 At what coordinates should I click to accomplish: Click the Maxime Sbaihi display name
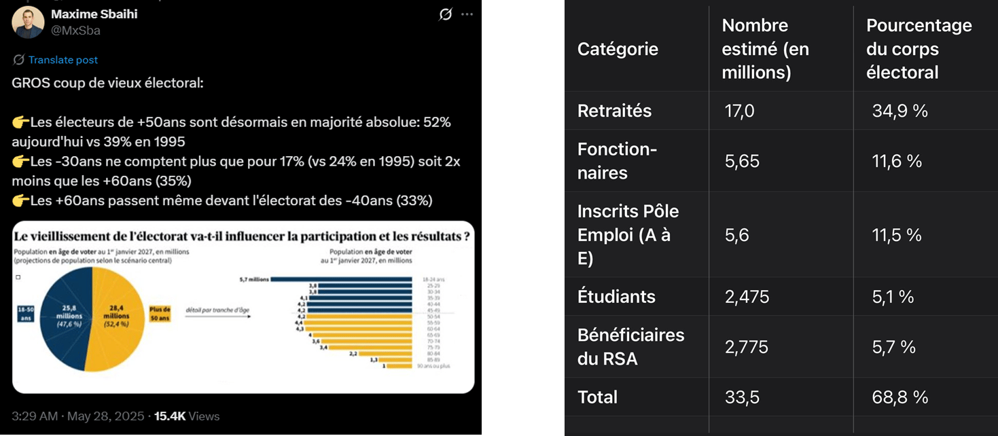pos(94,14)
